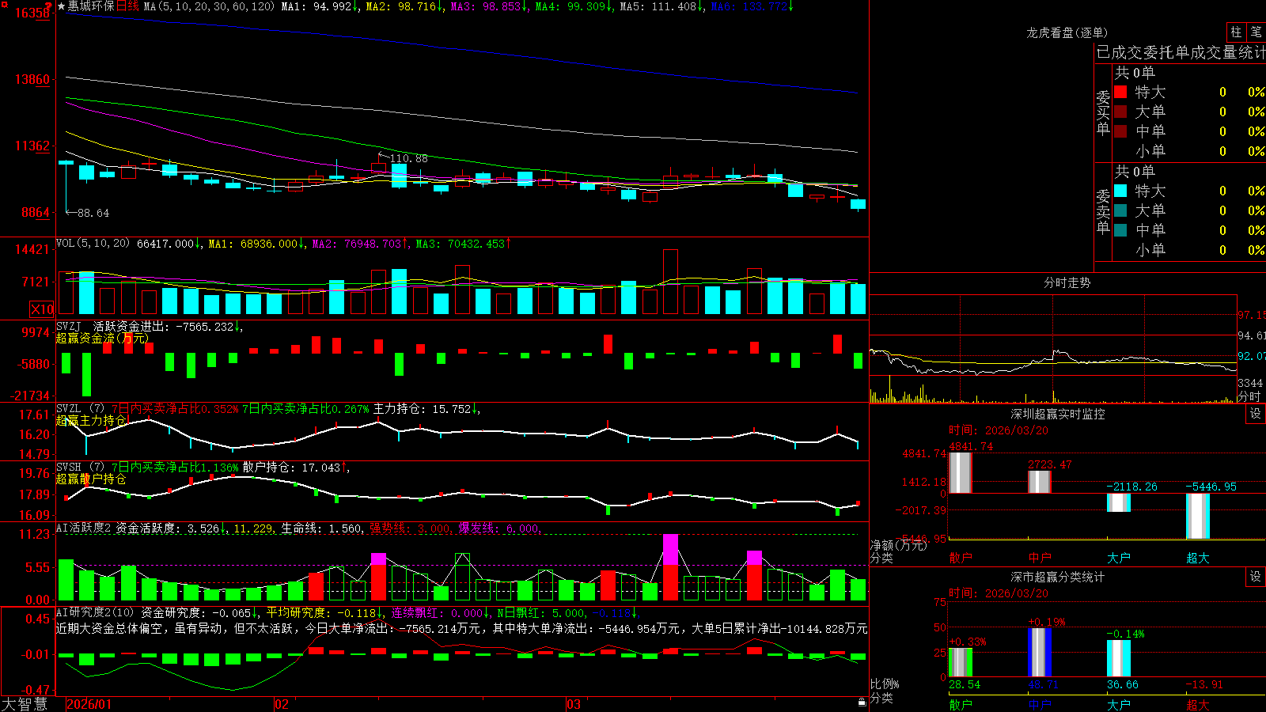Click the 2026/01 date marker on the time axis
The image size is (1266, 712).
[89, 704]
